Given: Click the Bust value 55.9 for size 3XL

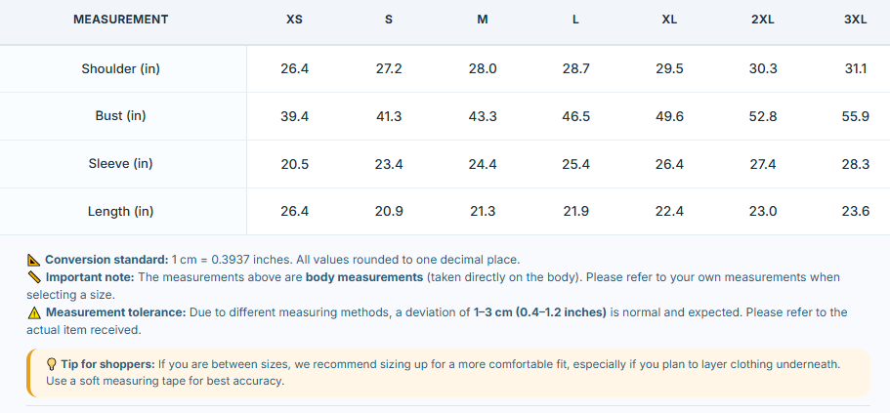Looking at the screenshot, I should [856, 116].
